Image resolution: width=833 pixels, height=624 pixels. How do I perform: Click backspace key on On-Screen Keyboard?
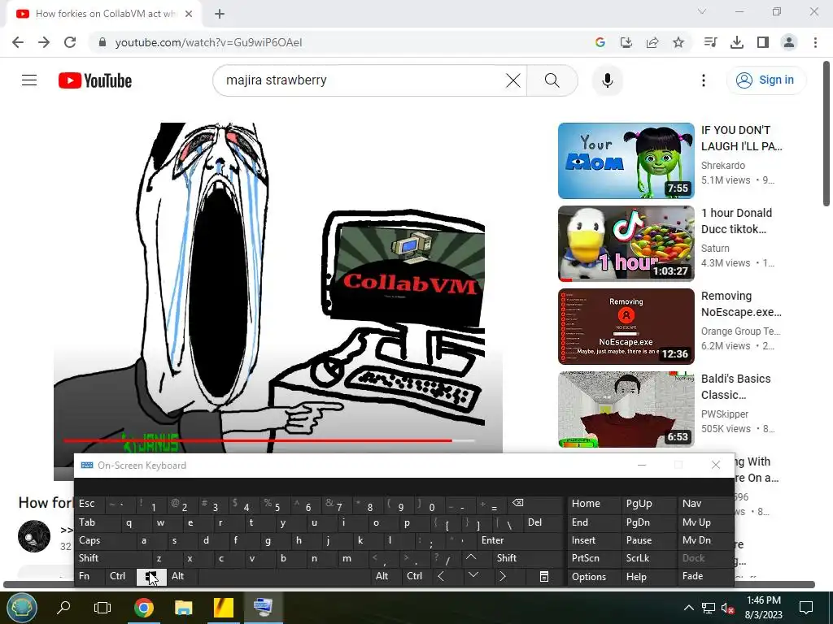pos(535,504)
